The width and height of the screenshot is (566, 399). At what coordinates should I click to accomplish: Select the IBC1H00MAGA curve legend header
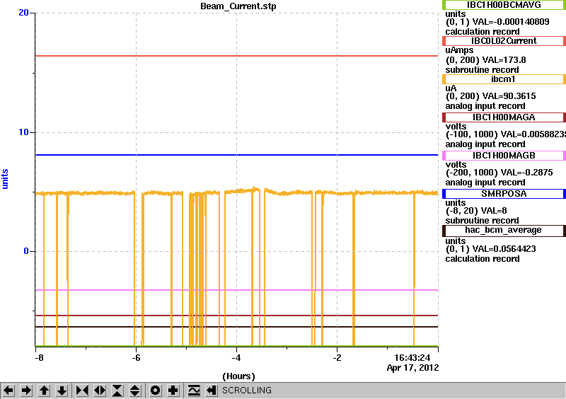[x=504, y=117]
